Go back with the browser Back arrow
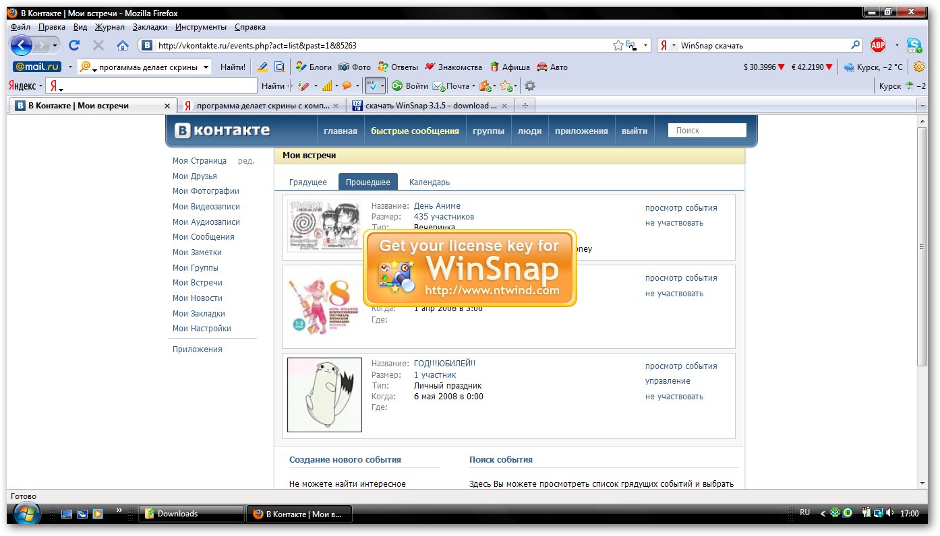The image size is (940, 536). 22,46
